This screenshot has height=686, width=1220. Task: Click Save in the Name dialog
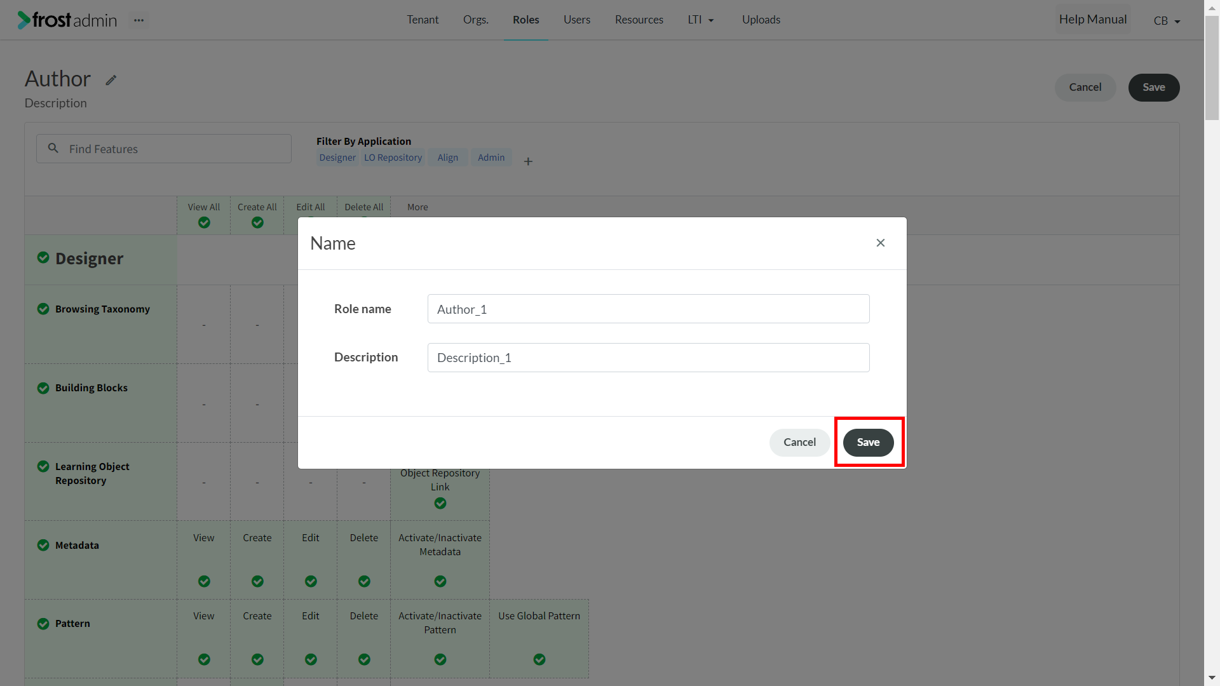869,442
